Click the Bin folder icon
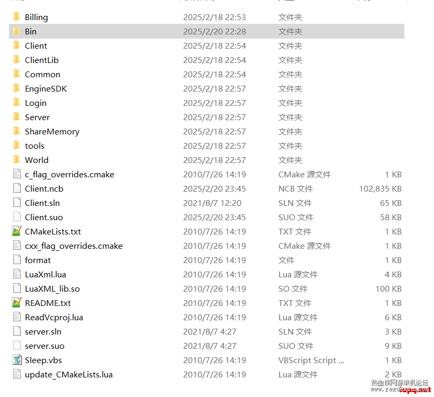This screenshot has height=397, width=434. pos(16,31)
